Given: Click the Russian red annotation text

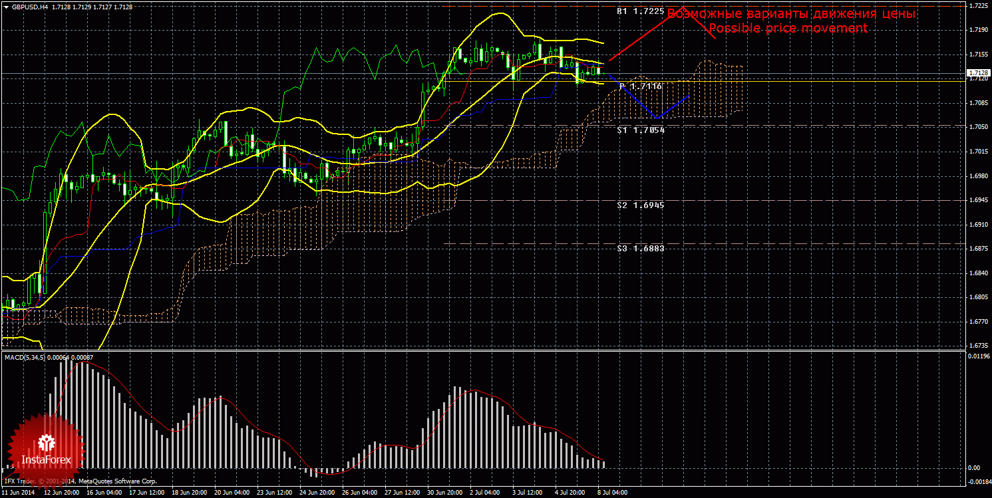Looking at the screenshot, I should coord(791,14).
